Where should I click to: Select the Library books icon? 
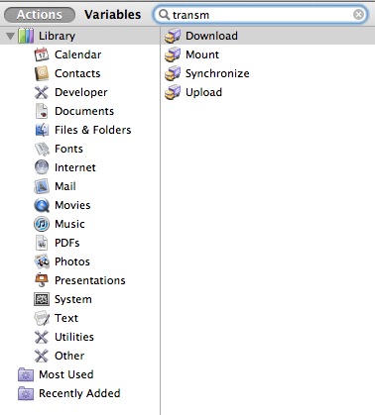(x=26, y=36)
